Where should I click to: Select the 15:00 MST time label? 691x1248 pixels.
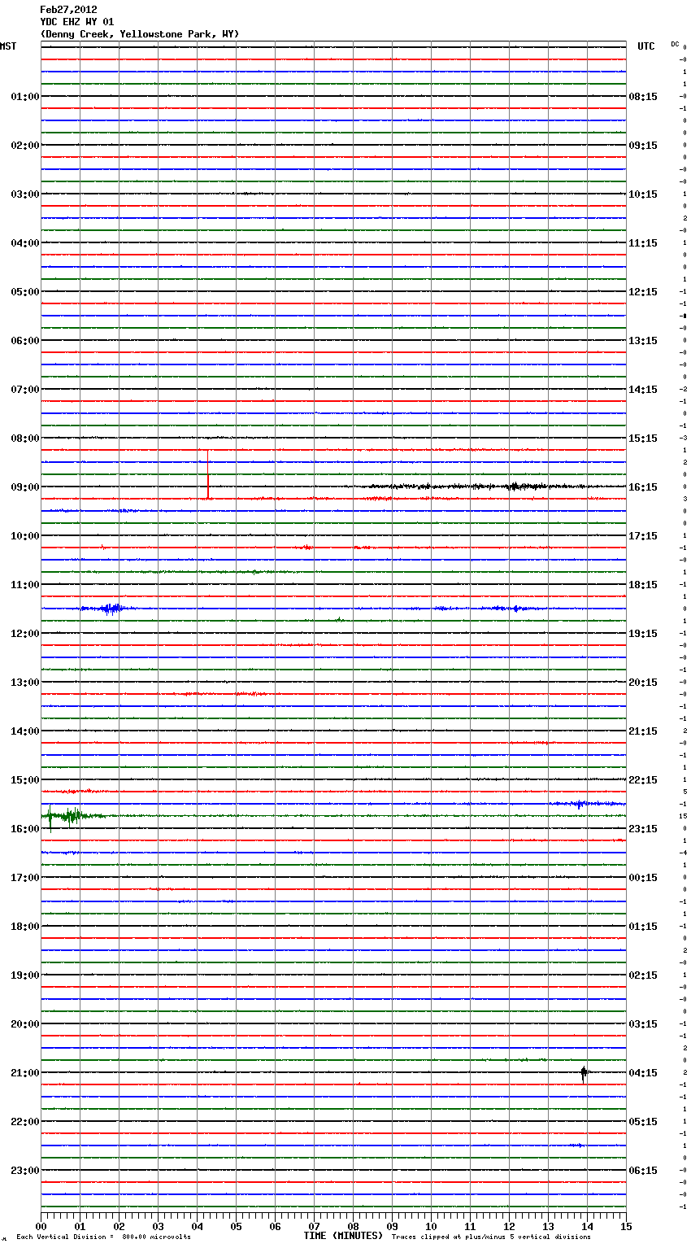[x=24, y=780]
